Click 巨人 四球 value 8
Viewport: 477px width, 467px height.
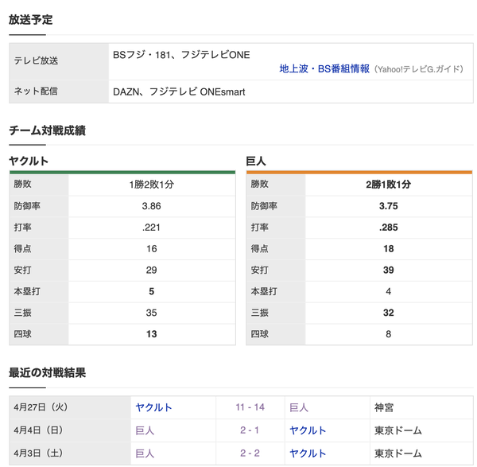pos(389,334)
